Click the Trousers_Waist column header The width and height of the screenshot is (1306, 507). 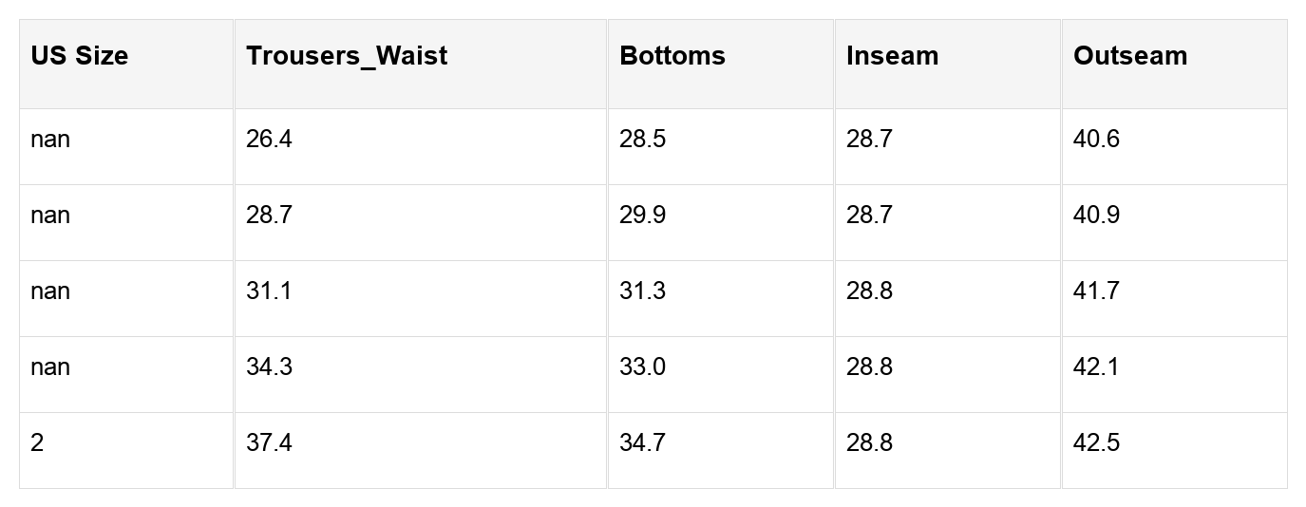click(347, 56)
